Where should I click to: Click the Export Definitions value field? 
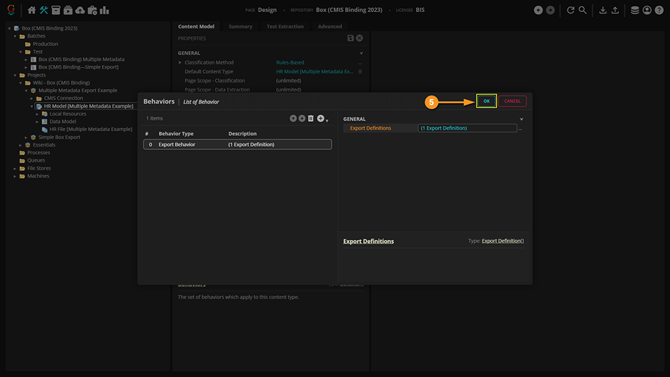468,128
